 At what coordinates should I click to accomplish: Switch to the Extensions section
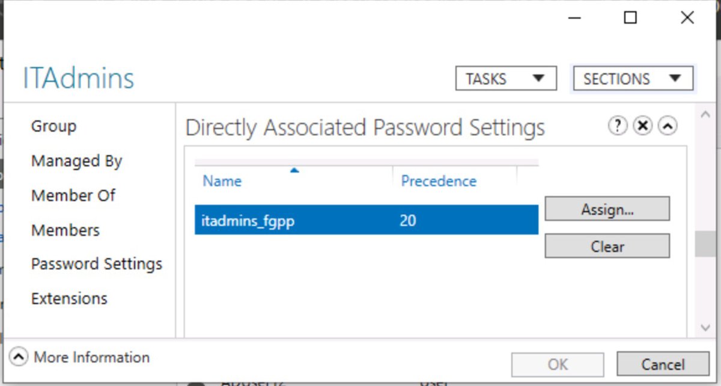tap(69, 299)
